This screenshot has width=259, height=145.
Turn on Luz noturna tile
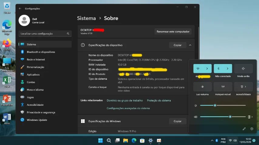(202, 87)
